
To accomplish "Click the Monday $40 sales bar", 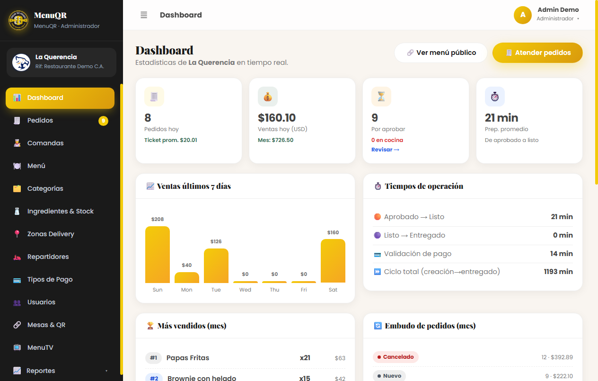I will tap(187, 277).
